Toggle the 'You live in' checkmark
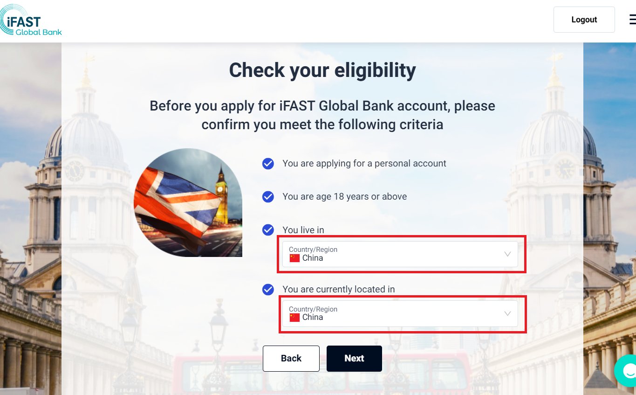Image resolution: width=636 pixels, height=395 pixels. coord(268,230)
